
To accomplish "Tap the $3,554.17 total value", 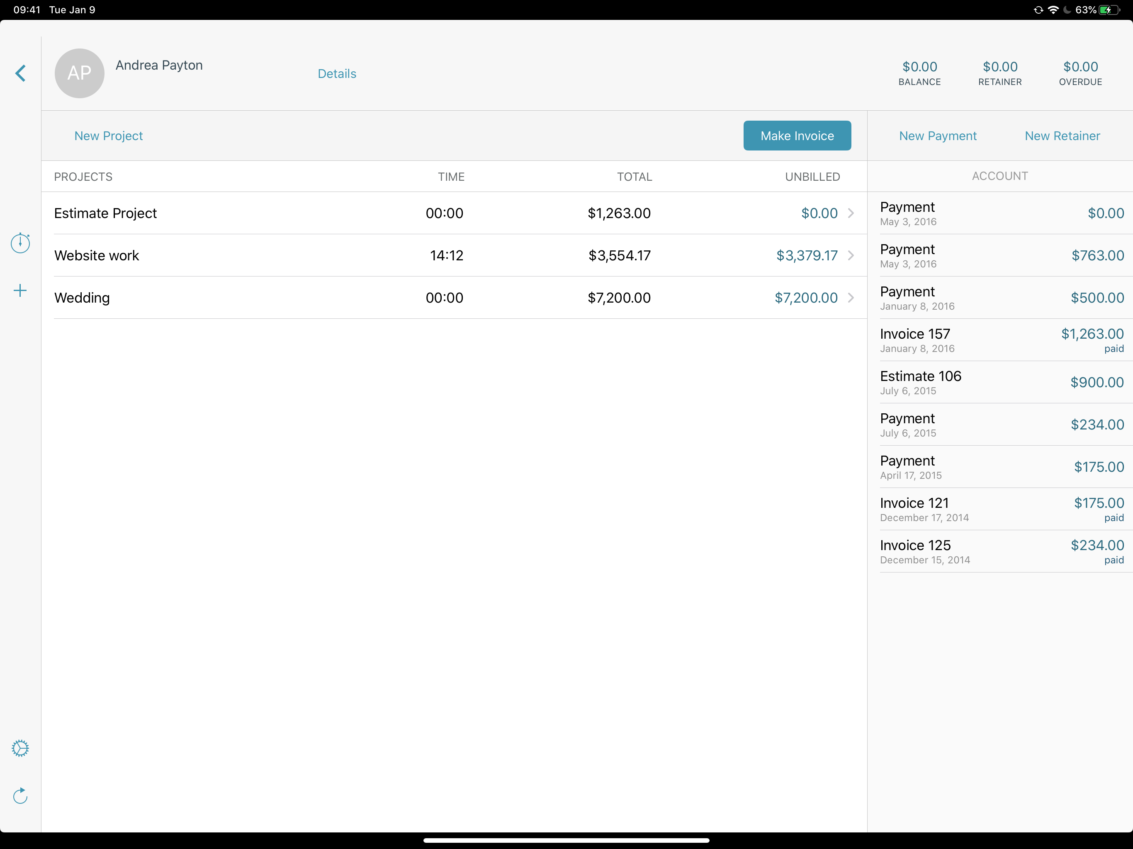I will (619, 255).
